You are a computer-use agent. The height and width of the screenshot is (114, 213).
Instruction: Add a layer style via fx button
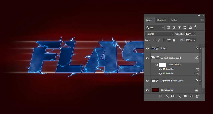(x=167, y=96)
